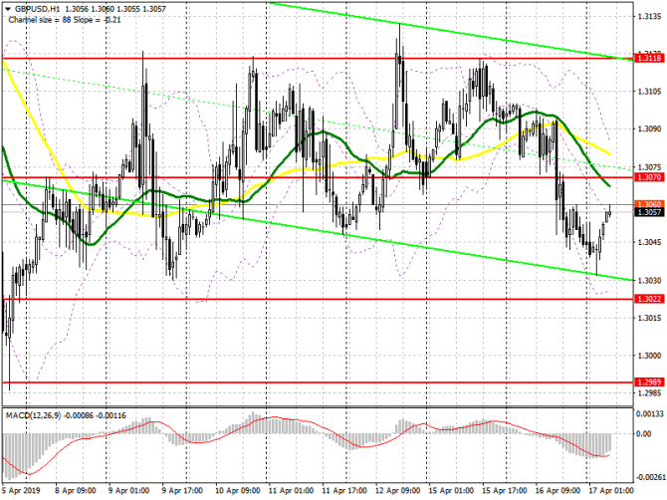Click the 11 Apr 01:00 time axis label
The height and width of the screenshot is (500, 667).
coord(292,491)
